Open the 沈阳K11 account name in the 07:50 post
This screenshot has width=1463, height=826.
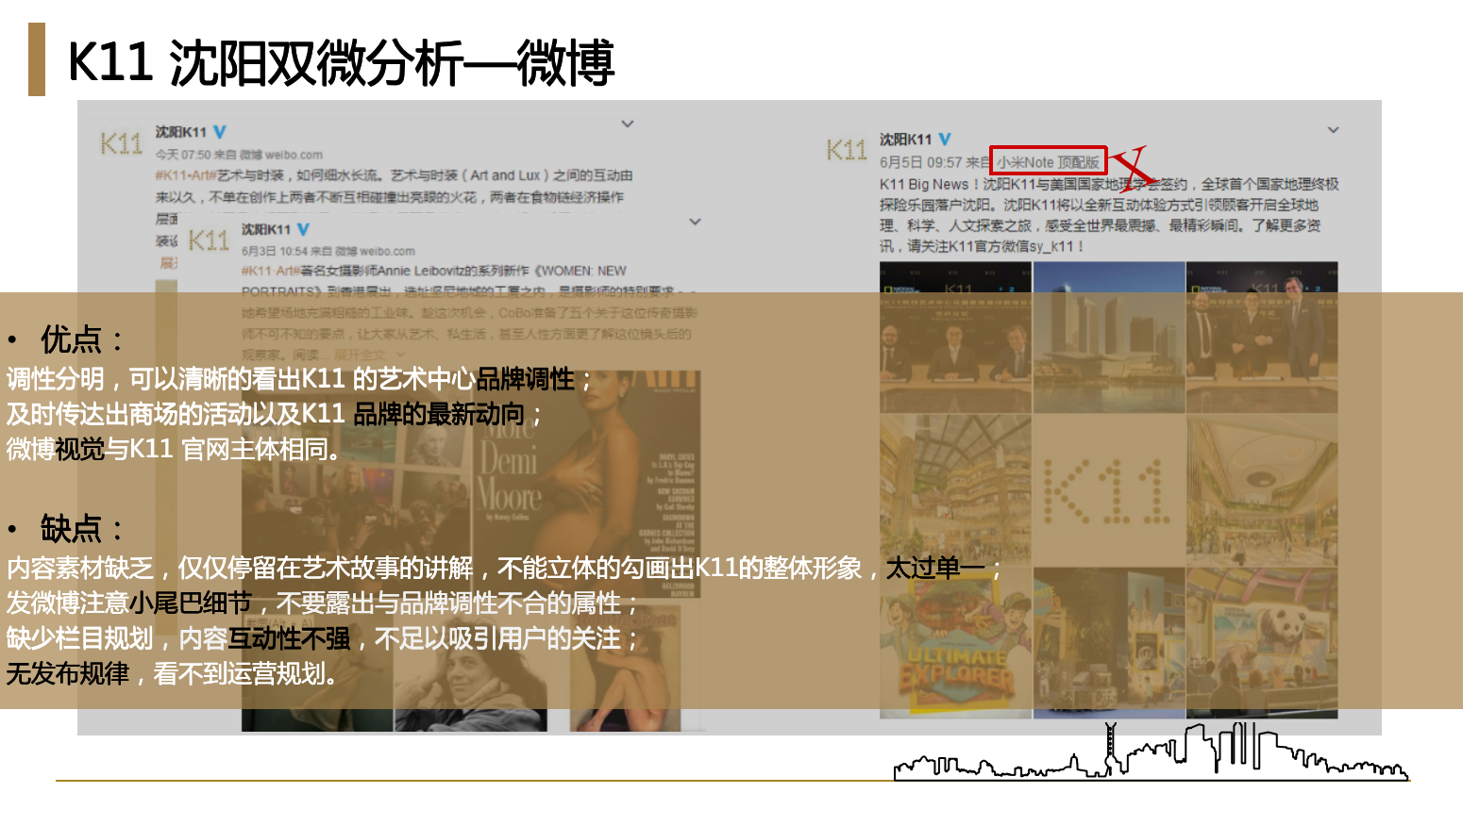[180, 132]
